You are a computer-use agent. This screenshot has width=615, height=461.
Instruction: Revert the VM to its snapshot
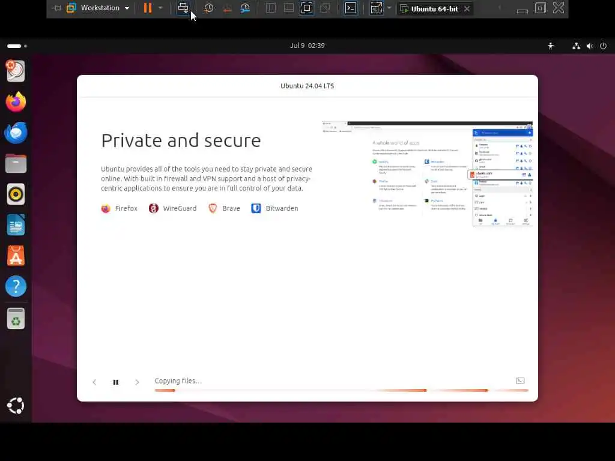tap(227, 8)
